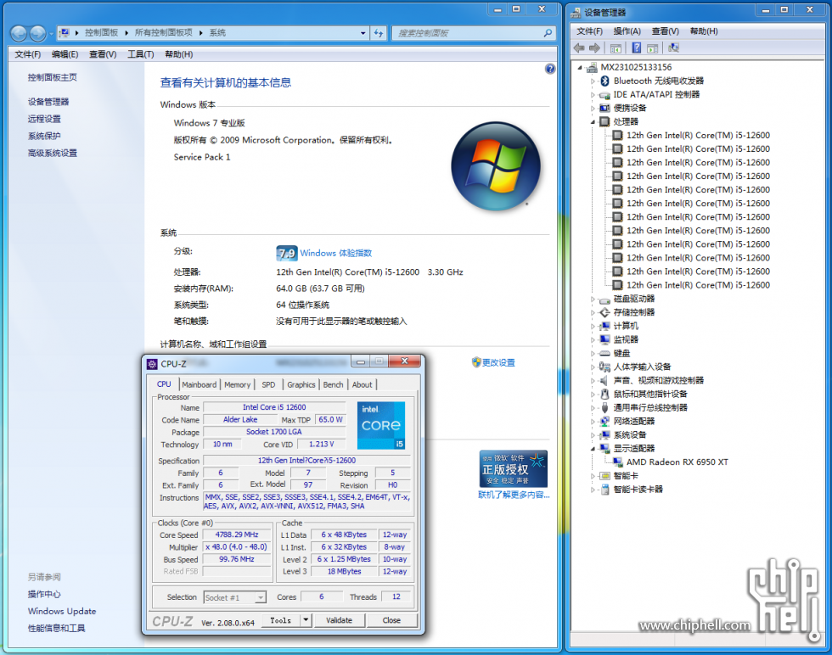Screen dimensions: 832x655
Task: Open the About tab in CPU-Z
Action: 362,384
